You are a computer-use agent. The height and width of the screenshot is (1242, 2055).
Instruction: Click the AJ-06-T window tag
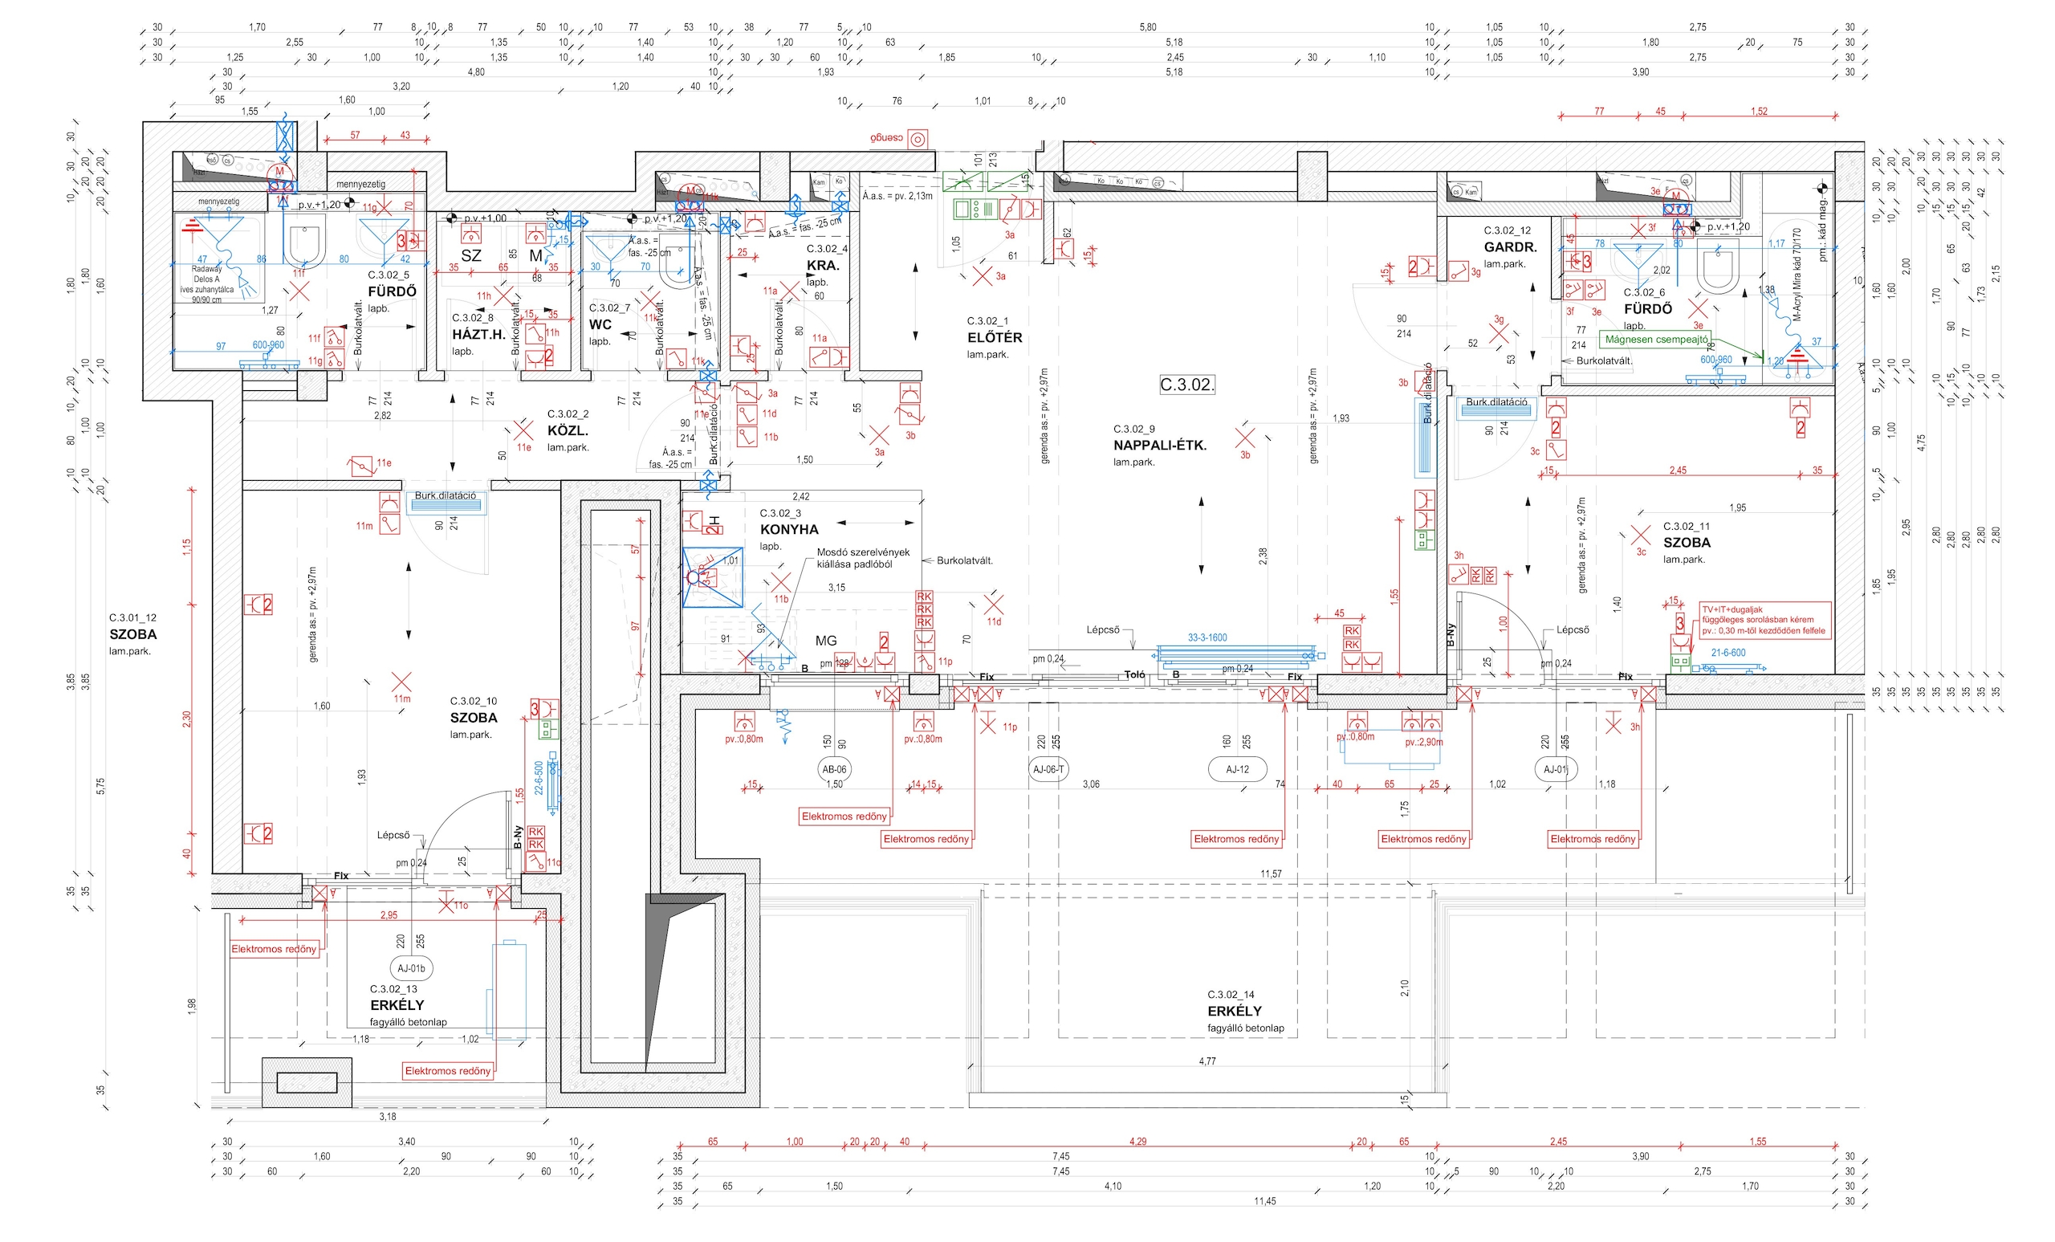pos(1048,769)
